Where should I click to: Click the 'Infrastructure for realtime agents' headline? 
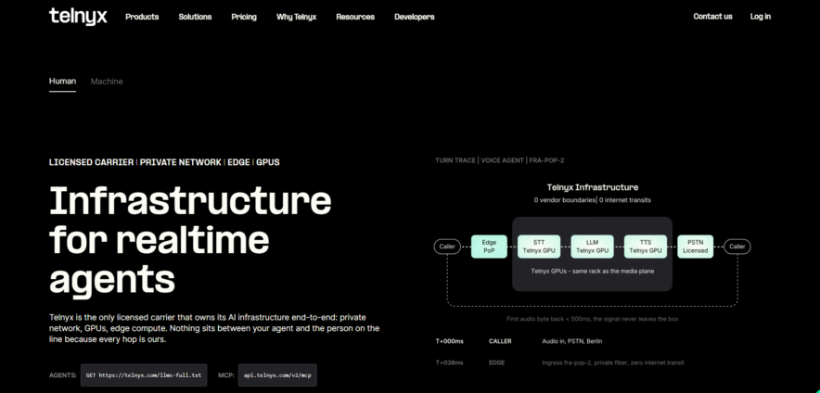190,240
